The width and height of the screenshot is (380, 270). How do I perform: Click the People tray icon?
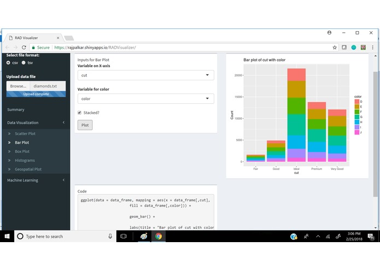point(306,236)
